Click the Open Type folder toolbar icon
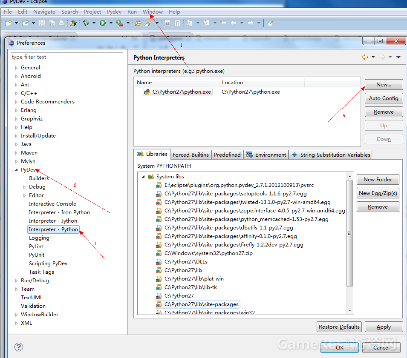Viewport: 407px width, 358px height. [x=139, y=23]
